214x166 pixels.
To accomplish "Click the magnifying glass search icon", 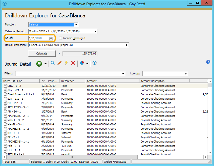I will [53, 63].
